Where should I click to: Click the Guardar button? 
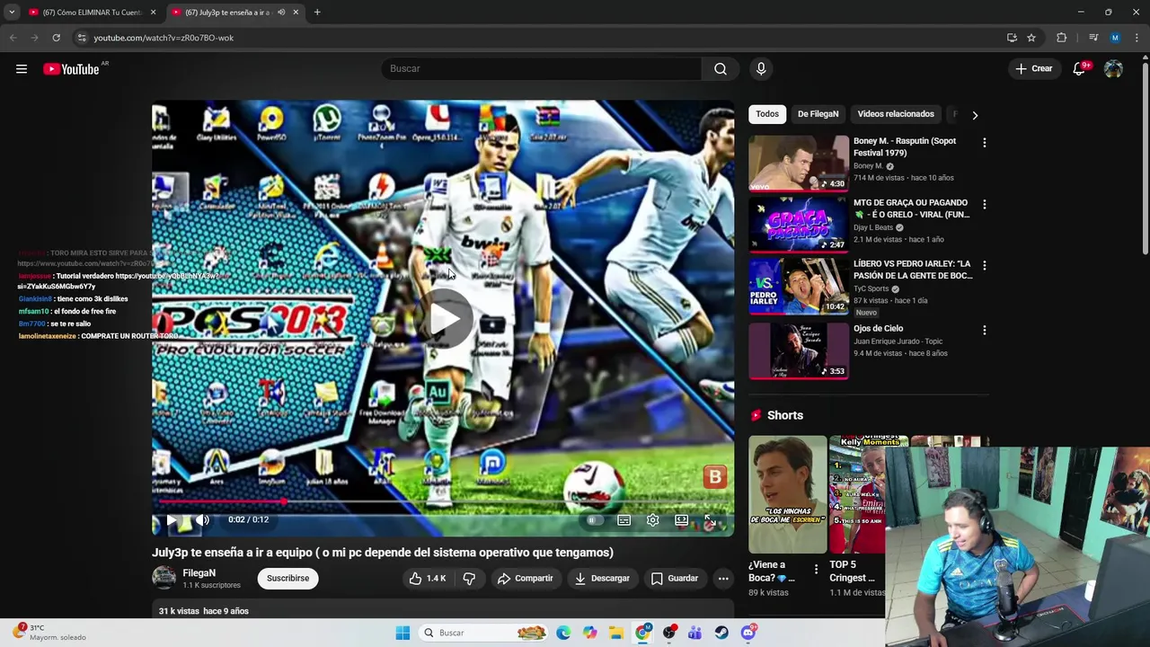pos(675,579)
